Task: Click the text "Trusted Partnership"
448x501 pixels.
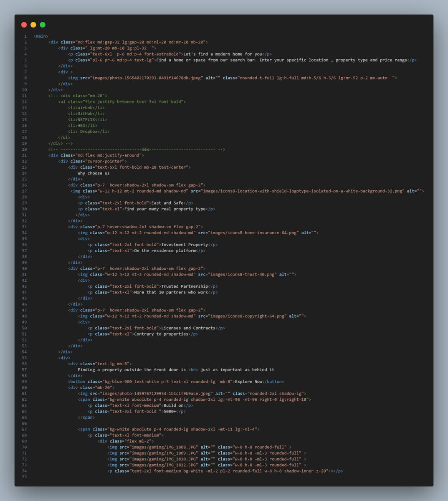Action: click(185, 286)
